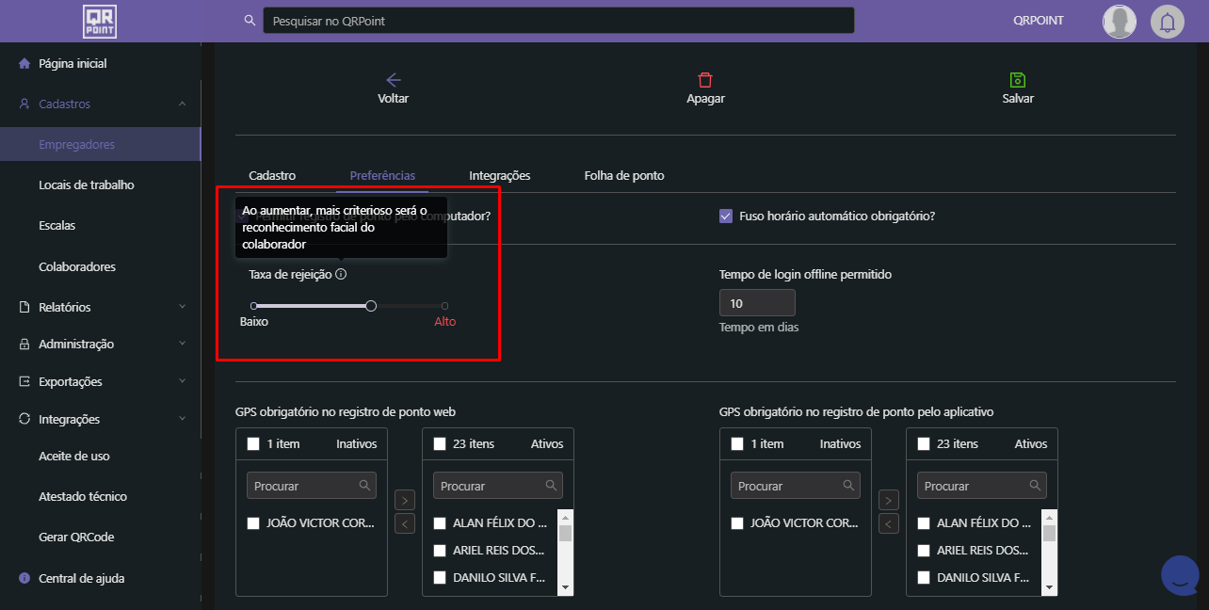Click the Taxa de rejeição slider handle
Screen dimensions: 1209x610
pos(371,306)
